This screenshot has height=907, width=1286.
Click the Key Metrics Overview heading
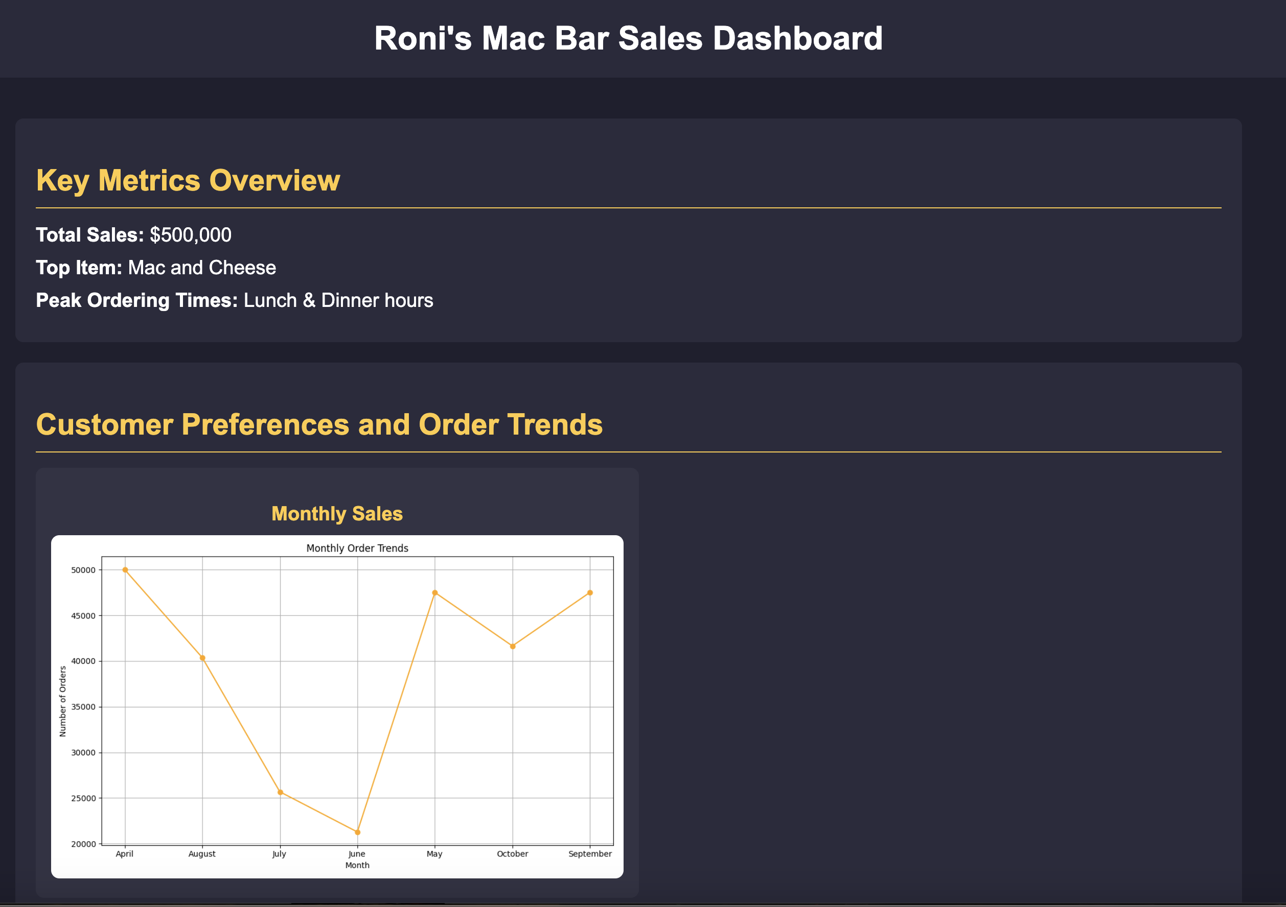(188, 180)
